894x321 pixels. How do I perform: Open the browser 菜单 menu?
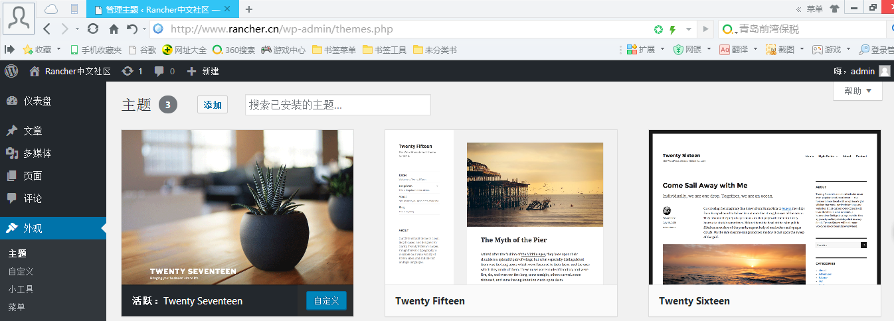(815, 9)
